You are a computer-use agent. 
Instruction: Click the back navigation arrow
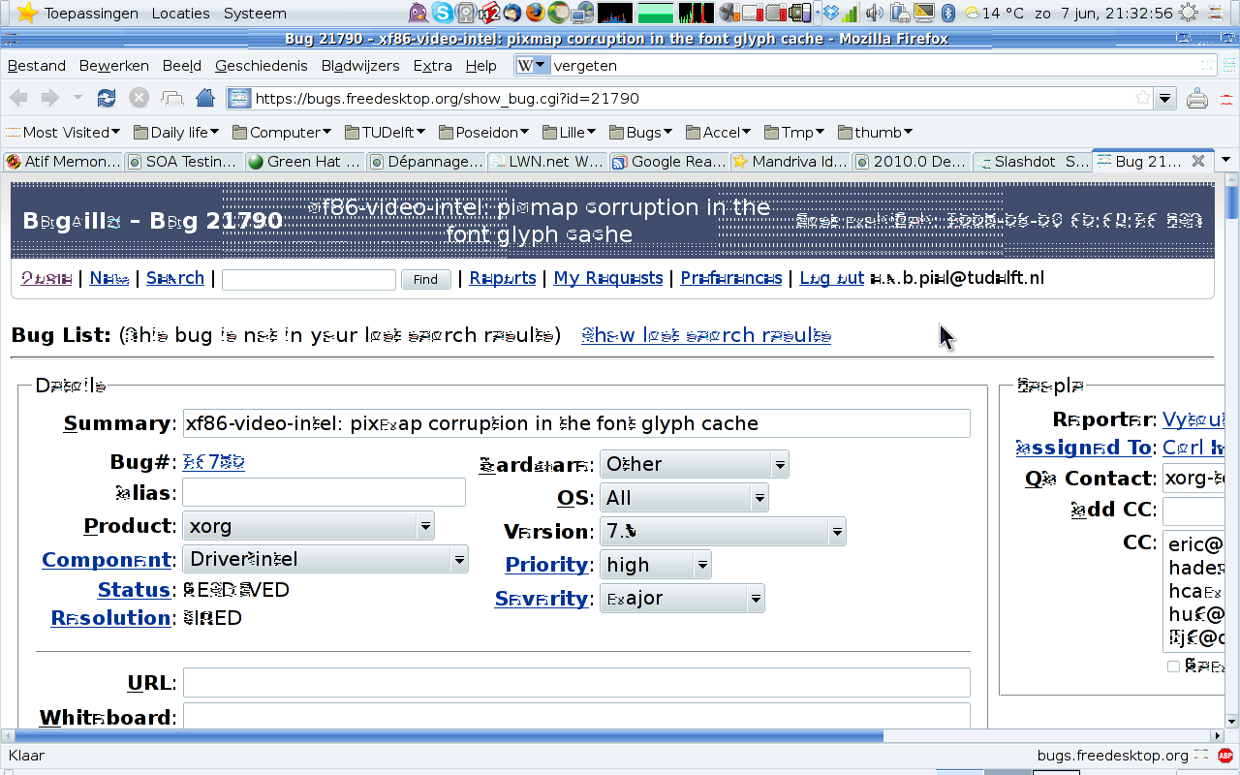point(18,98)
